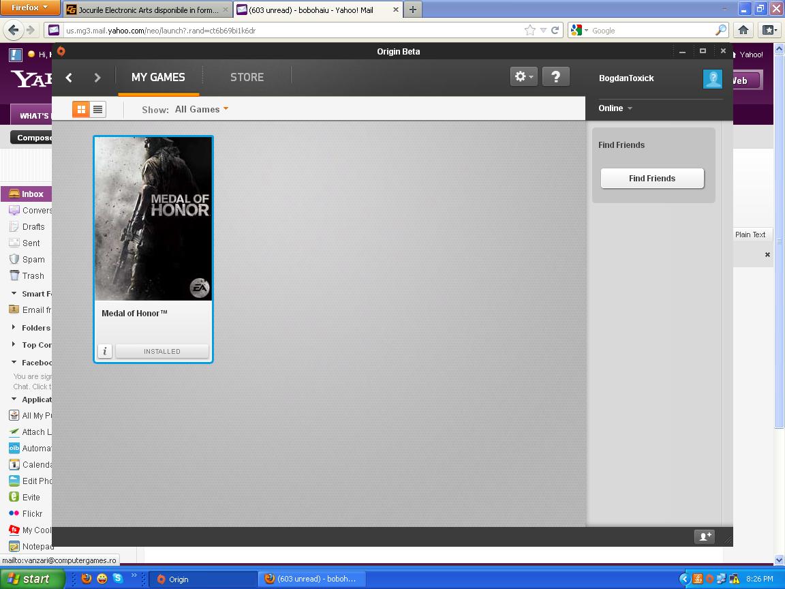Click Compose in Yahoo Mail

[x=31, y=137]
